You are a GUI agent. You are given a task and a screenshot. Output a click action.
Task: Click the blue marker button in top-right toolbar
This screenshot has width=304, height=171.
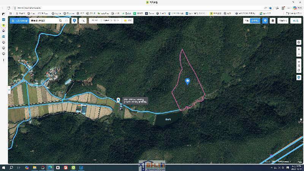265,21
